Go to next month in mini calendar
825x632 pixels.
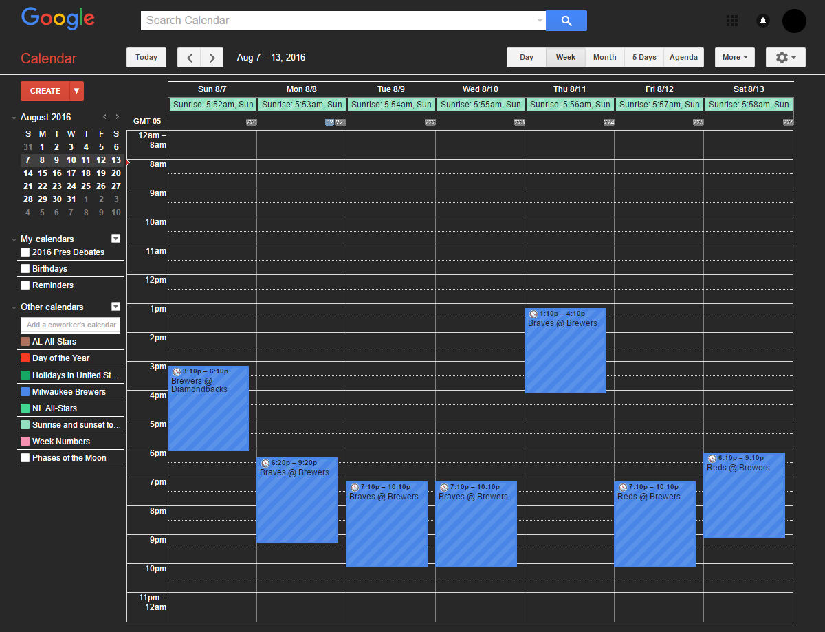[118, 117]
